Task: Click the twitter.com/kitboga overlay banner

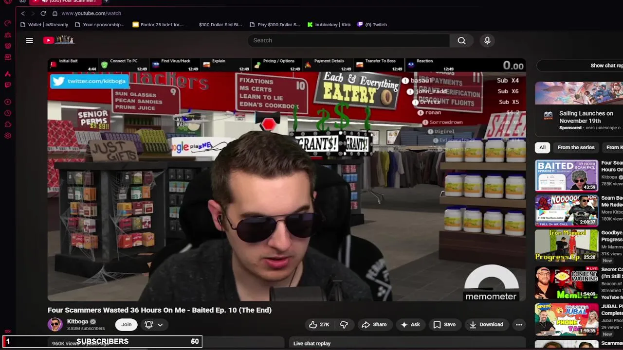Action: pyautogui.click(x=90, y=81)
